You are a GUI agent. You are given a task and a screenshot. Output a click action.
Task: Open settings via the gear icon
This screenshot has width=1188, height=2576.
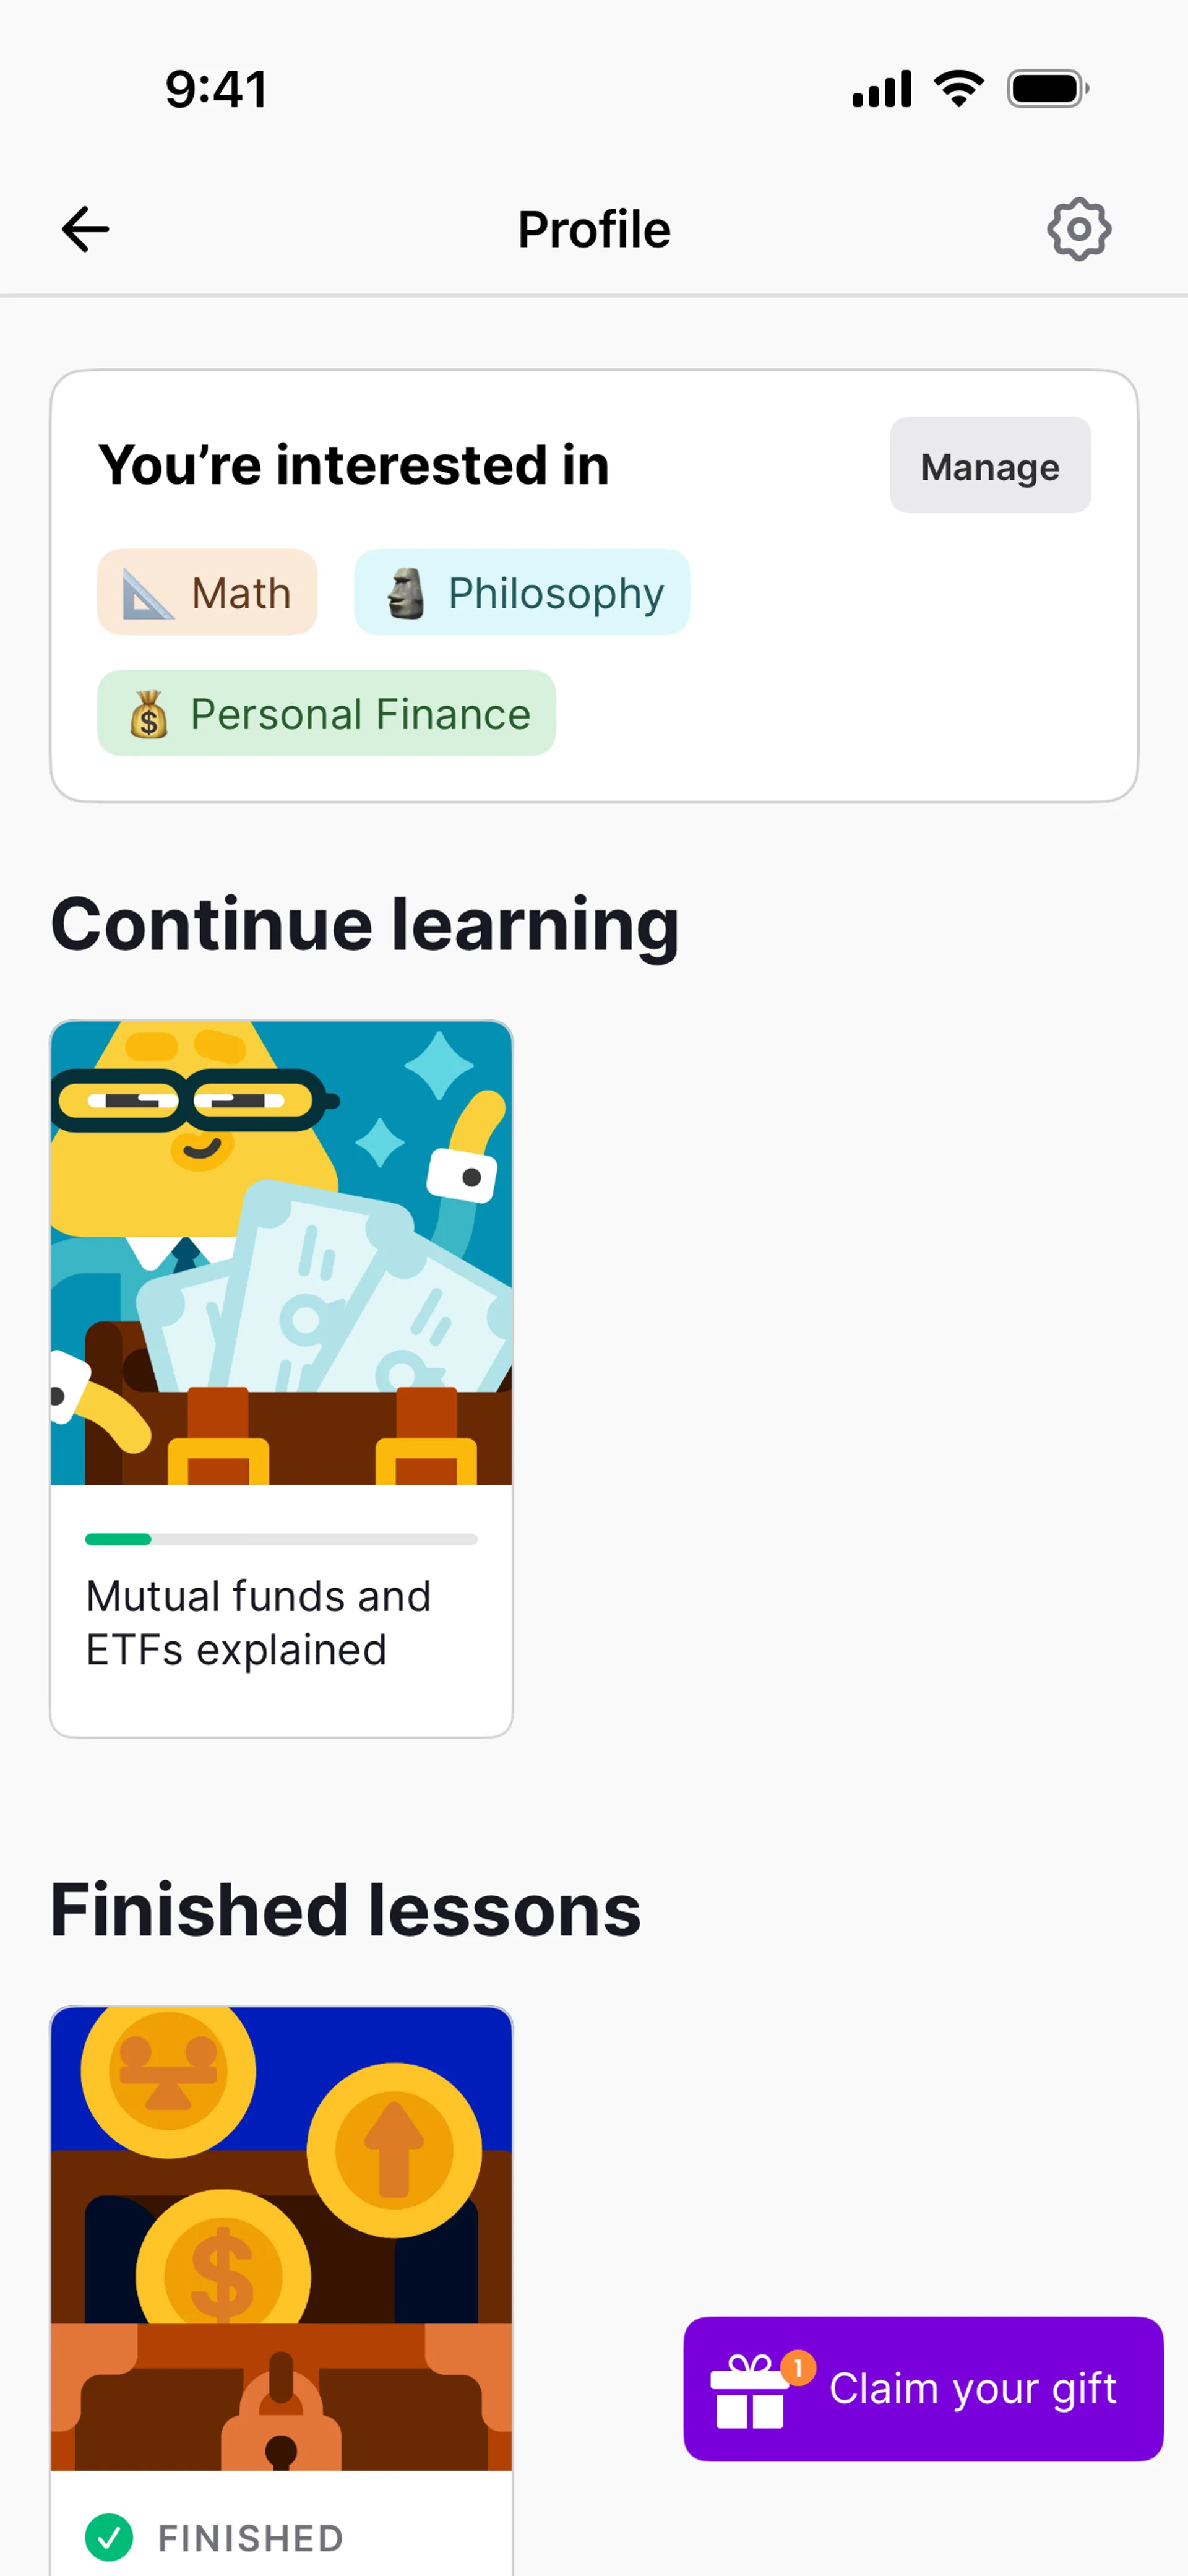pyautogui.click(x=1078, y=229)
